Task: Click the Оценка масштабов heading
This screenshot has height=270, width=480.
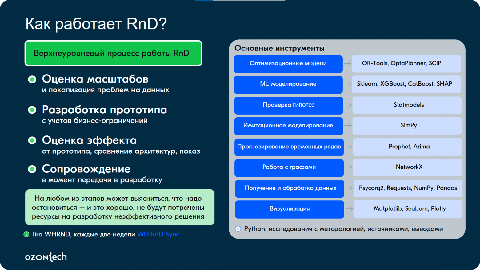Action: pyautogui.click(x=95, y=79)
